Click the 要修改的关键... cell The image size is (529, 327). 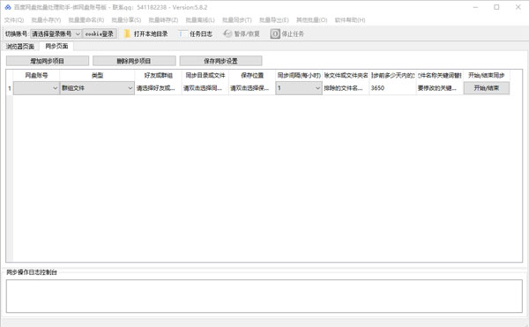440,88
